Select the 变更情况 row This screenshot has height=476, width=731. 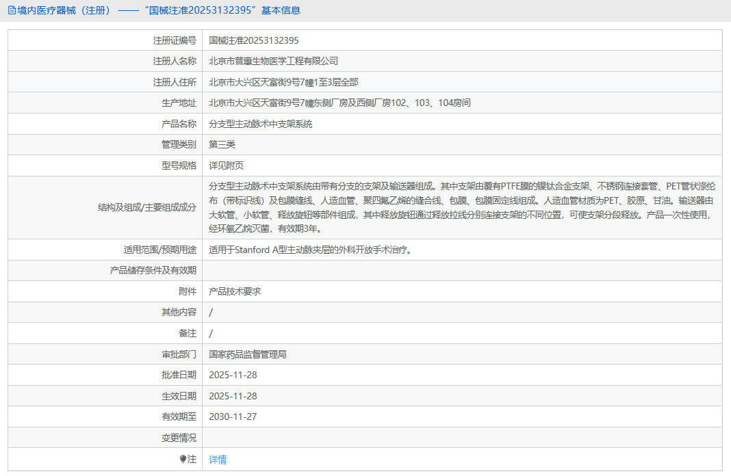[x=181, y=438]
